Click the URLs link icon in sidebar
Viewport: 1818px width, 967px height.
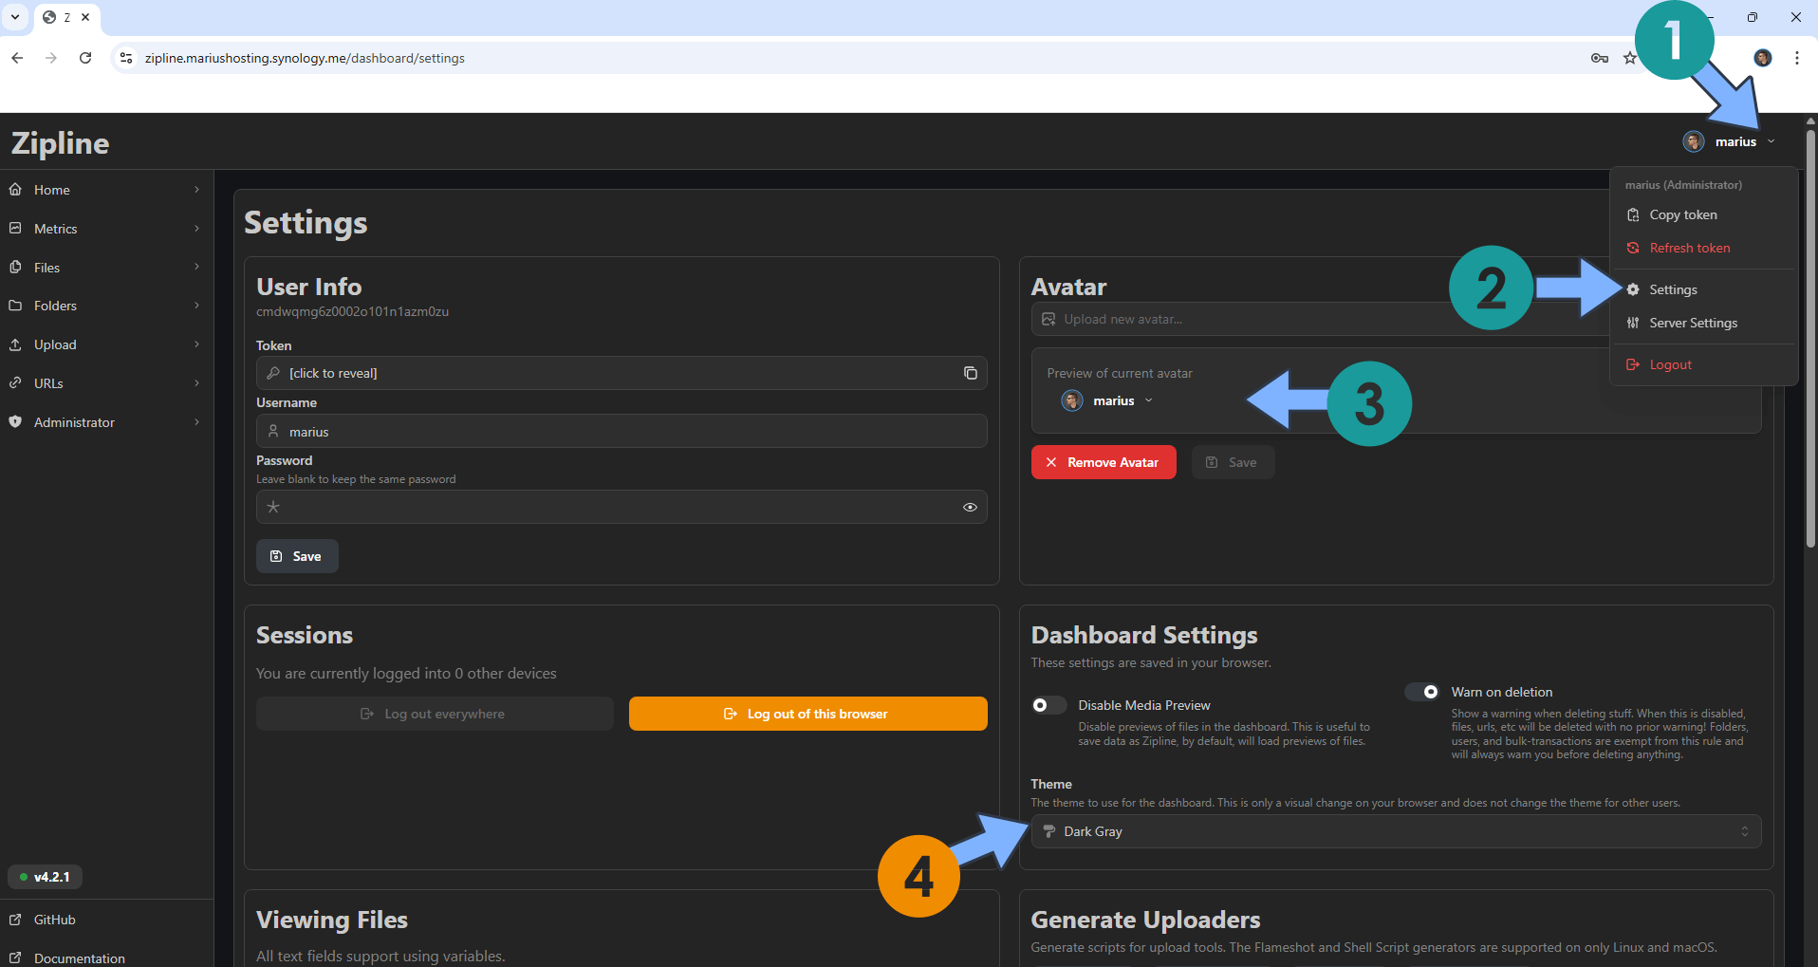click(x=15, y=383)
